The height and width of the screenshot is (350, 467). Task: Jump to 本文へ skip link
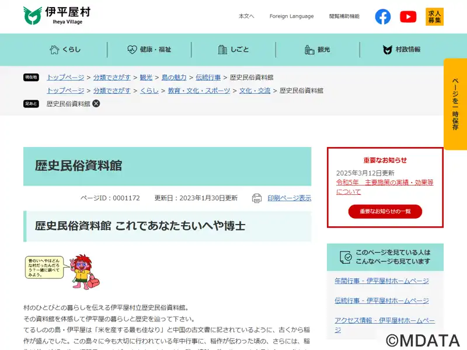point(246,16)
